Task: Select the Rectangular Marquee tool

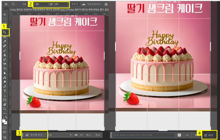Action: click(5, 19)
